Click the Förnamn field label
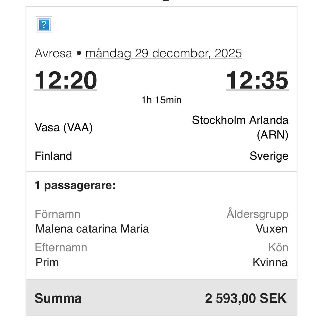323x323 pixels. coord(58,214)
